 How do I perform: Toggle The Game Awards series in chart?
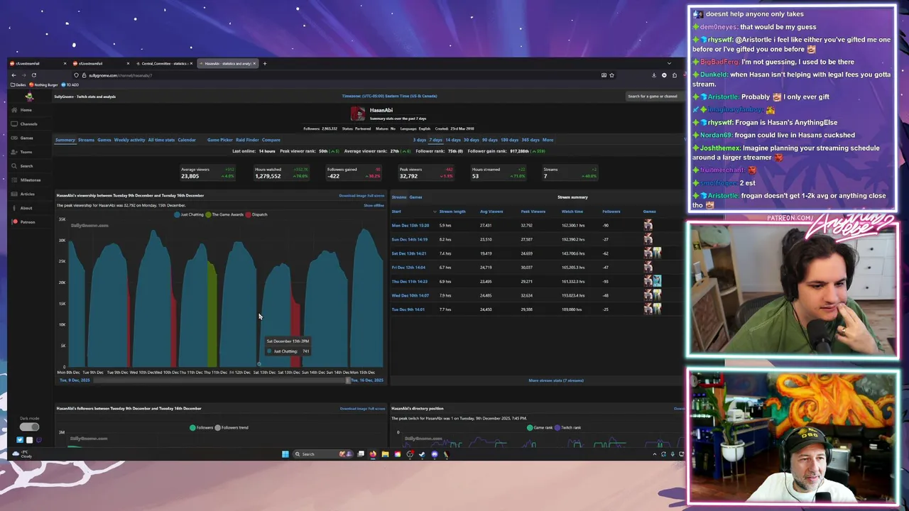(x=224, y=214)
